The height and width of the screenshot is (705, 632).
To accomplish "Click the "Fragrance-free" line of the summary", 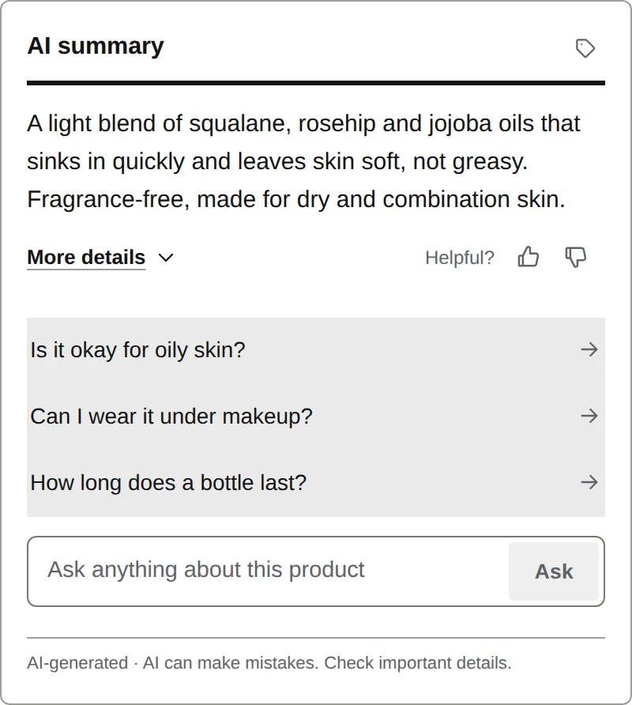I will [x=295, y=199].
